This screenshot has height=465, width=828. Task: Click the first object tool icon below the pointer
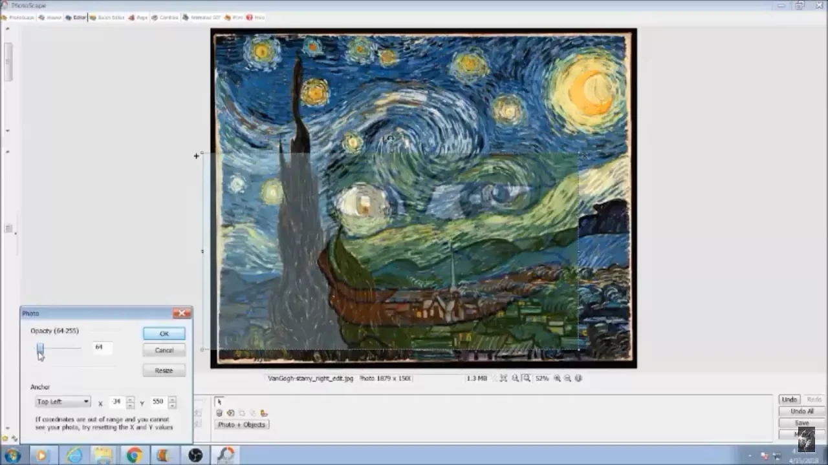(x=219, y=413)
